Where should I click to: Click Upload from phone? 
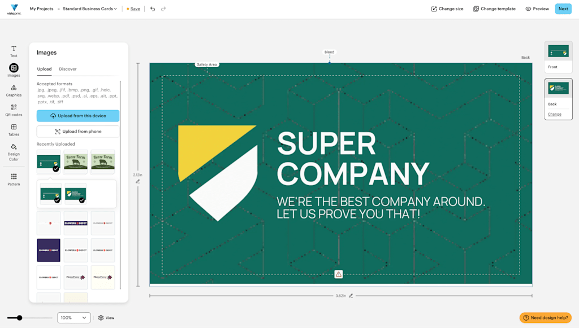click(78, 131)
